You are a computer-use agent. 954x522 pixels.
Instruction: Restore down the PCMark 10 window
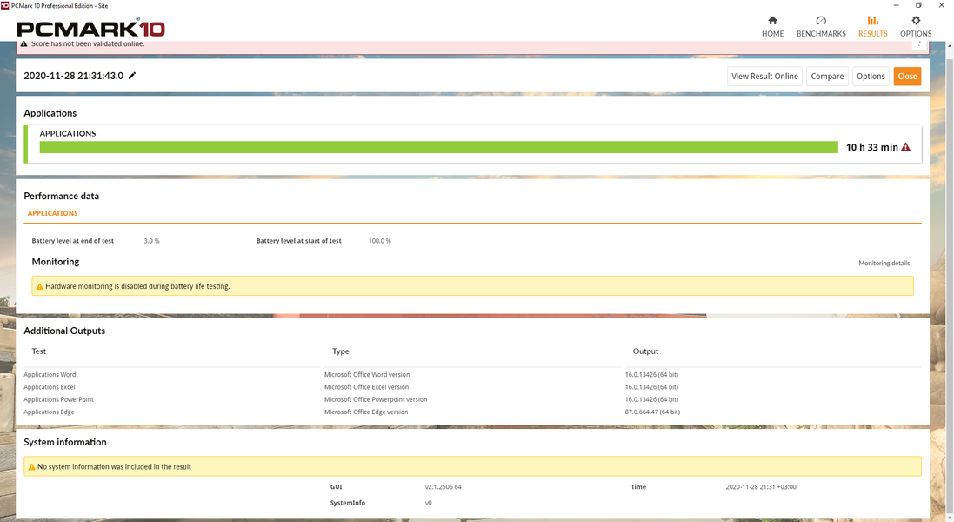tap(918, 5)
